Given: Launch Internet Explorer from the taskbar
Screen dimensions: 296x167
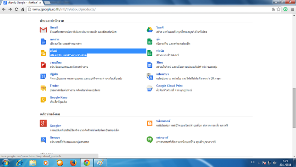Looking at the screenshot, I should coord(19,163).
